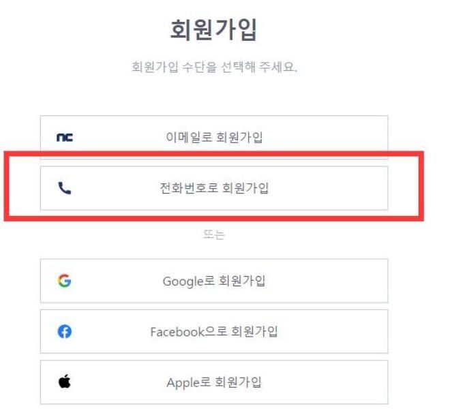Click the 회원가입 page heading
The image size is (467, 413).
click(x=213, y=29)
